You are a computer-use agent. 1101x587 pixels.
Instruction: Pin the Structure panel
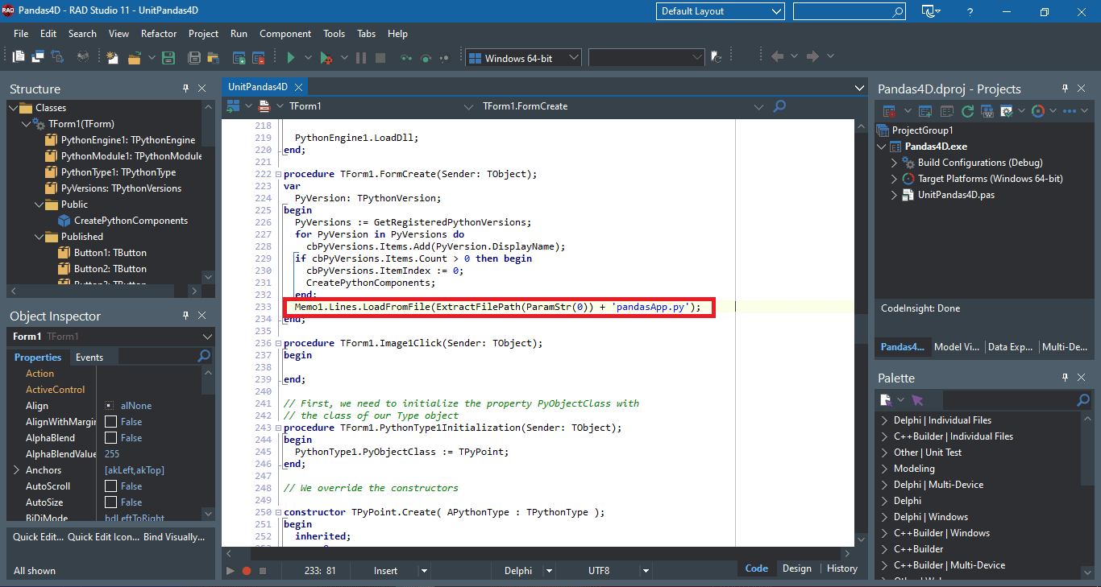(x=185, y=89)
